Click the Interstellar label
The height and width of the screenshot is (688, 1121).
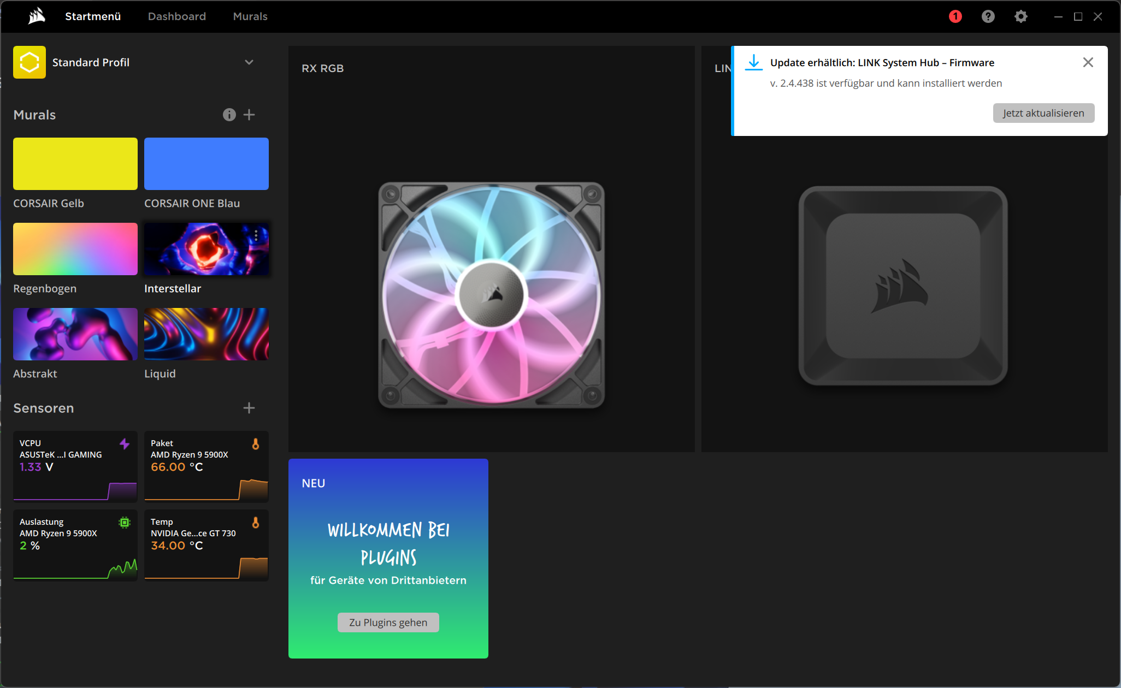coord(173,288)
